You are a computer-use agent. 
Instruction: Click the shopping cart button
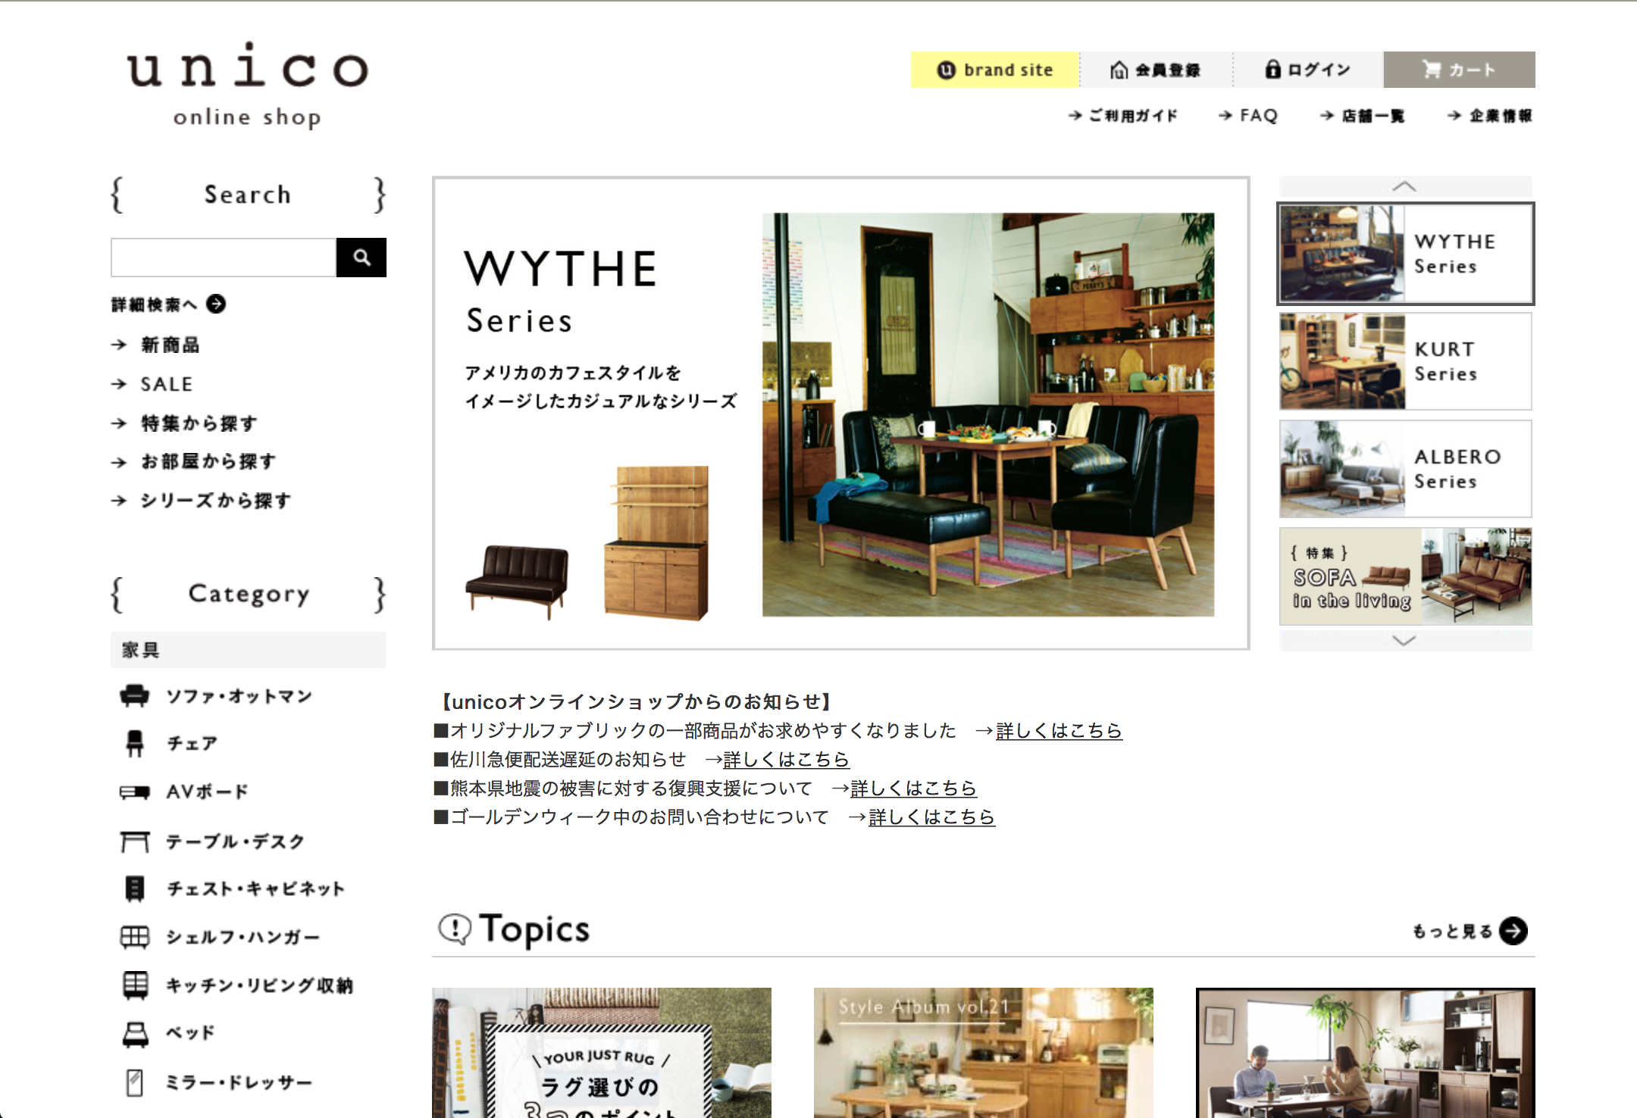[x=1460, y=70]
